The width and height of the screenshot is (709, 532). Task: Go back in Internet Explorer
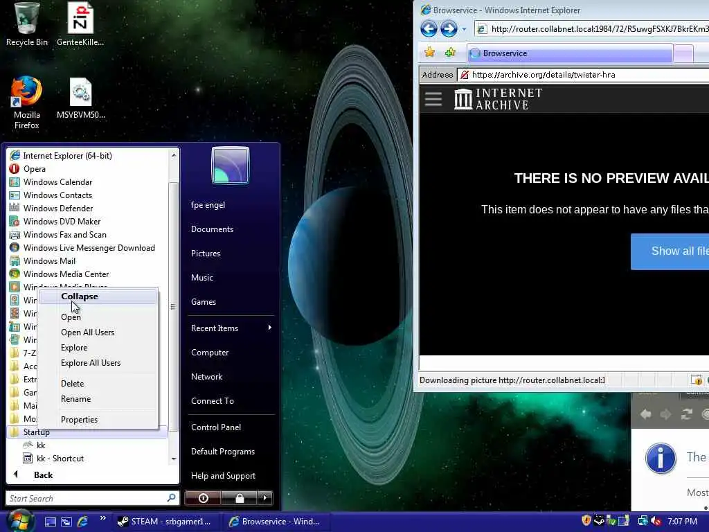point(428,29)
